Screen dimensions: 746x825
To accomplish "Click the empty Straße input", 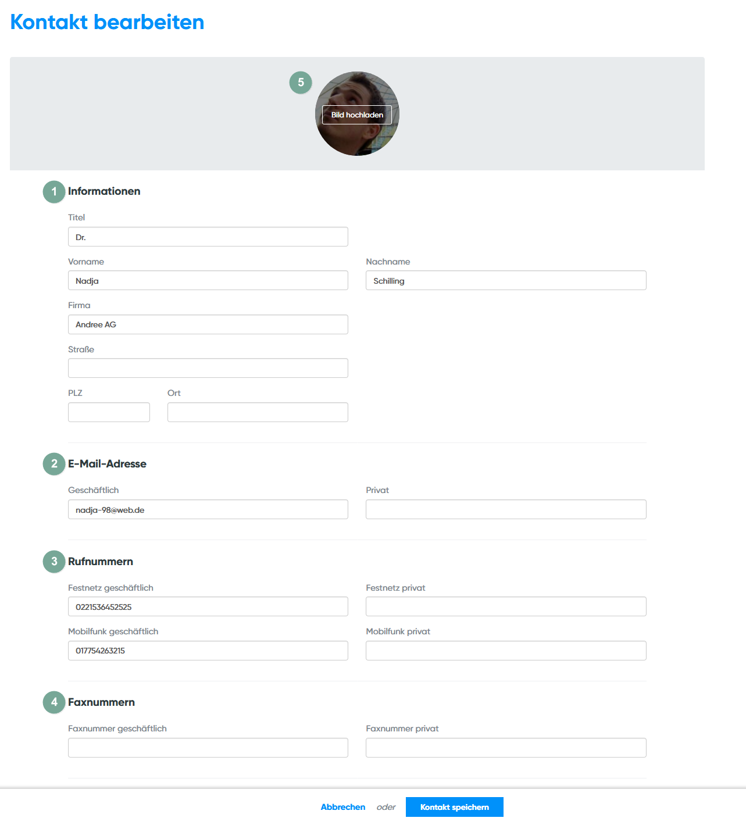I will [208, 368].
